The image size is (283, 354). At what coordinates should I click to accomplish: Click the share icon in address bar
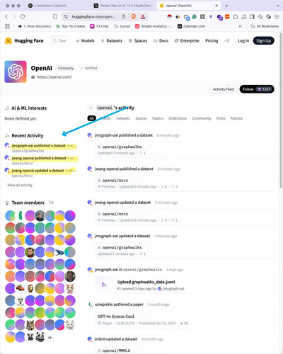124,16
